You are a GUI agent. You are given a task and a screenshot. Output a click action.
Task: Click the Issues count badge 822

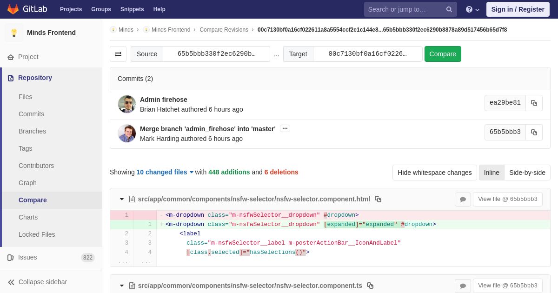[x=88, y=258]
